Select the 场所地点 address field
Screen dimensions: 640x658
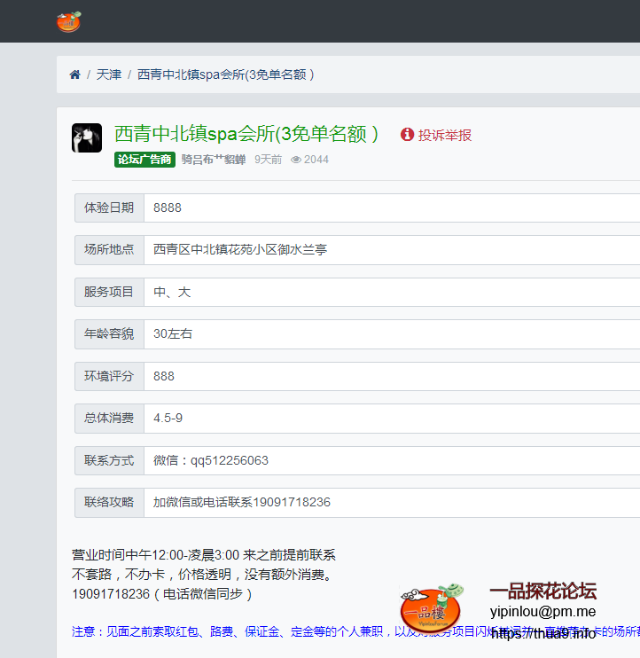pos(390,250)
